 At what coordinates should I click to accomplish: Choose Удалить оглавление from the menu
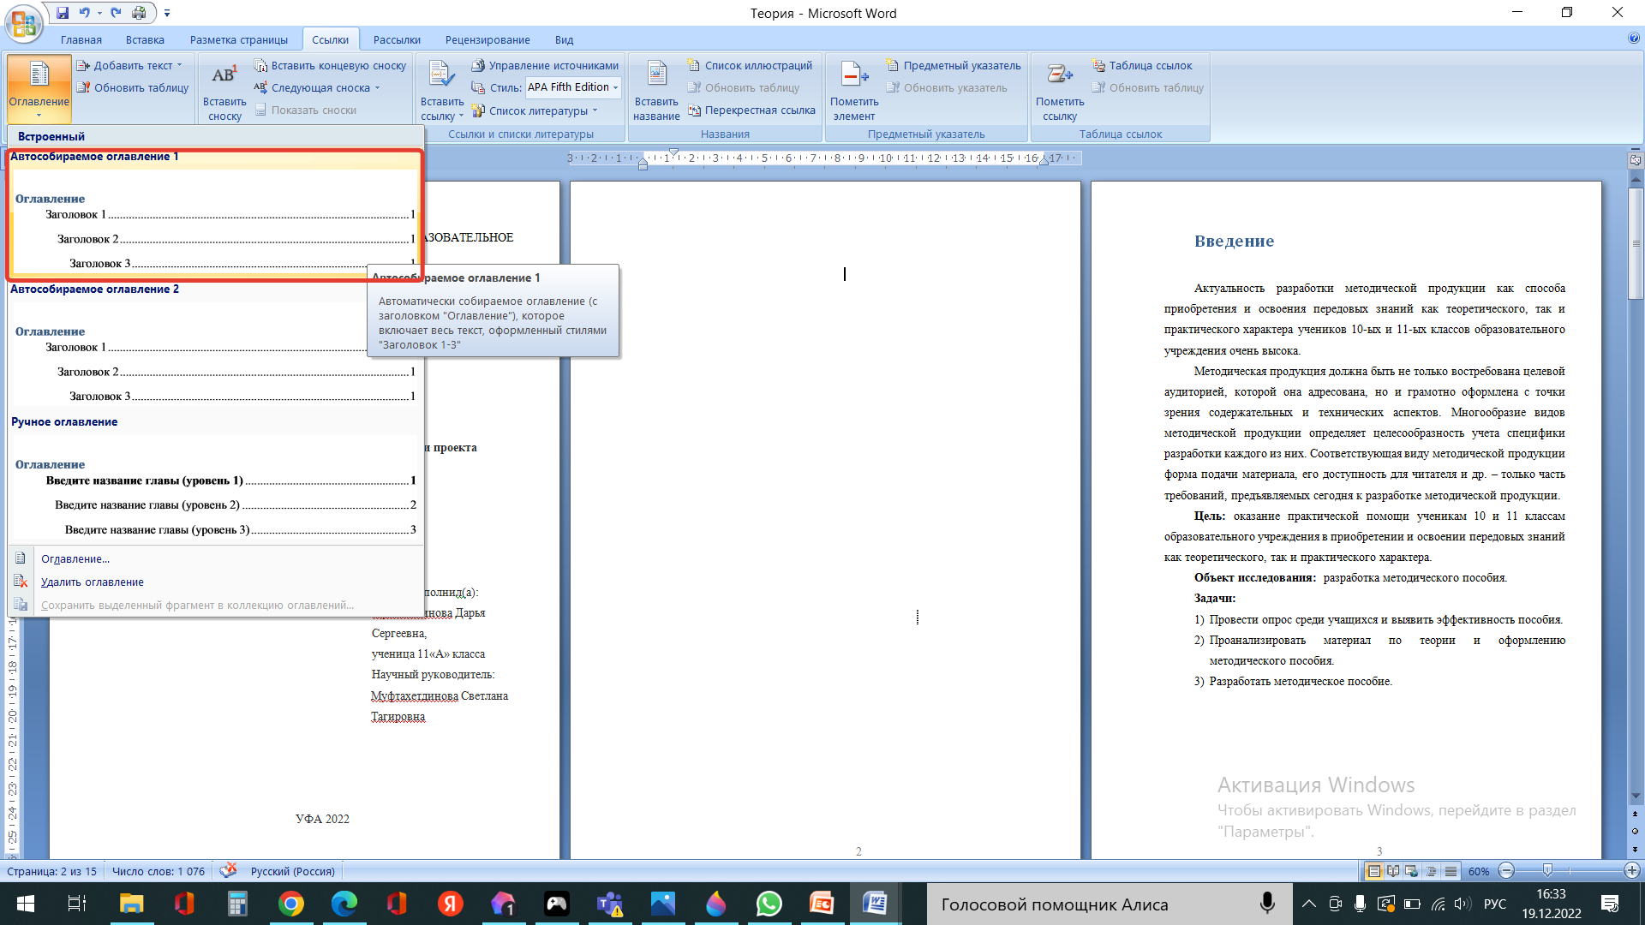(x=93, y=582)
